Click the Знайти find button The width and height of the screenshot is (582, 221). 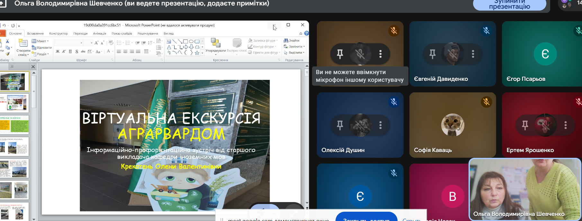291,40
